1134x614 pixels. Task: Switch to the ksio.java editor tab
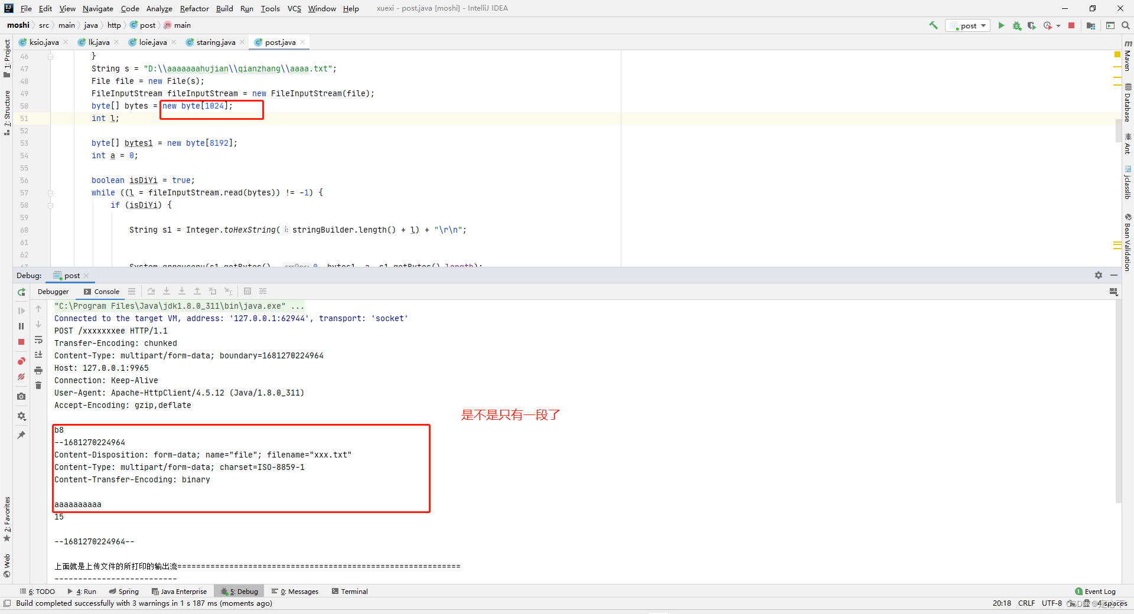(x=44, y=42)
